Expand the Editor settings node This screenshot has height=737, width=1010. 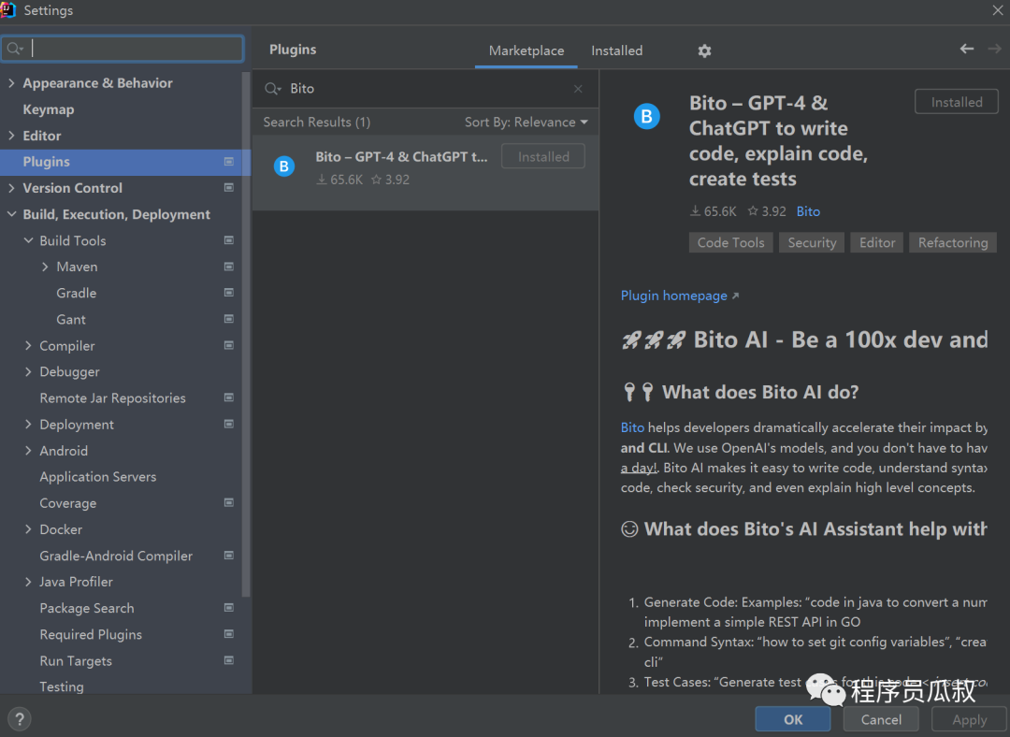pyautogui.click(x=11, y=136)
